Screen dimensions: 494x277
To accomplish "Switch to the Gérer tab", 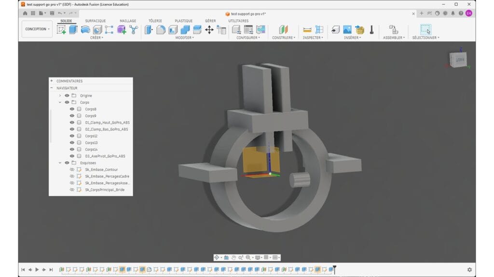I will click(210, 21).
